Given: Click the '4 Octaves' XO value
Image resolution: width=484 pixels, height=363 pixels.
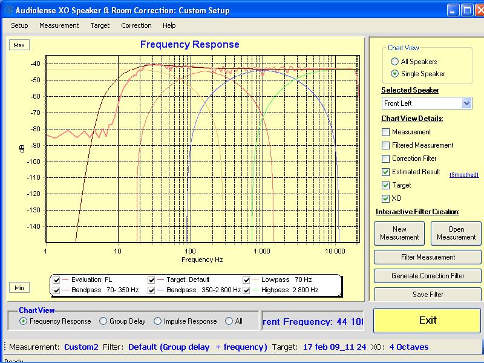Looking at the screenshot, I should coord(409,347).
